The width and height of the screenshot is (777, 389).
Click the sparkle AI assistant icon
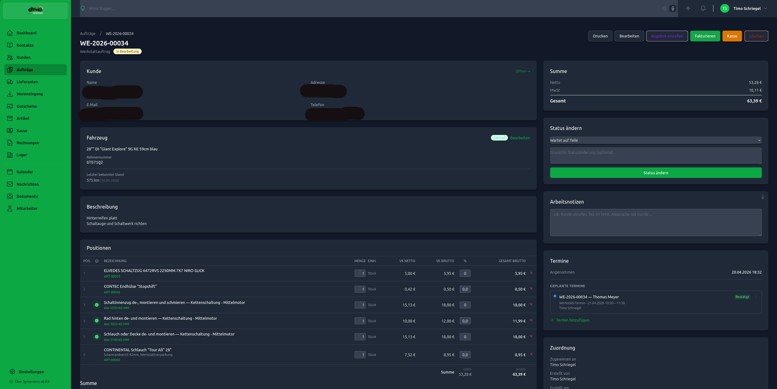coord(688,9)
